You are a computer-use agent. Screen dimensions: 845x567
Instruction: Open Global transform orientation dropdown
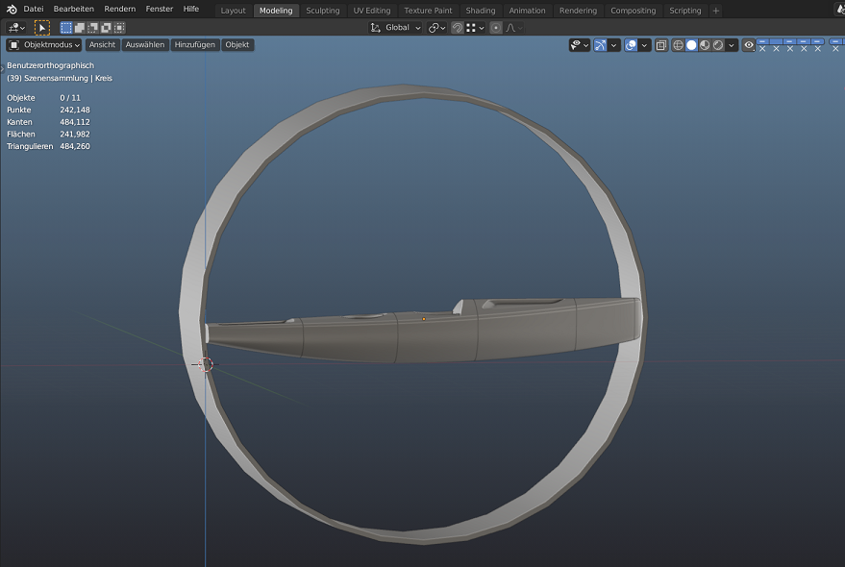click(x=396, y=28)
